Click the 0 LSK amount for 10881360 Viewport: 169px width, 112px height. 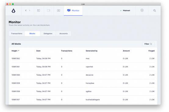coord(125,75)
